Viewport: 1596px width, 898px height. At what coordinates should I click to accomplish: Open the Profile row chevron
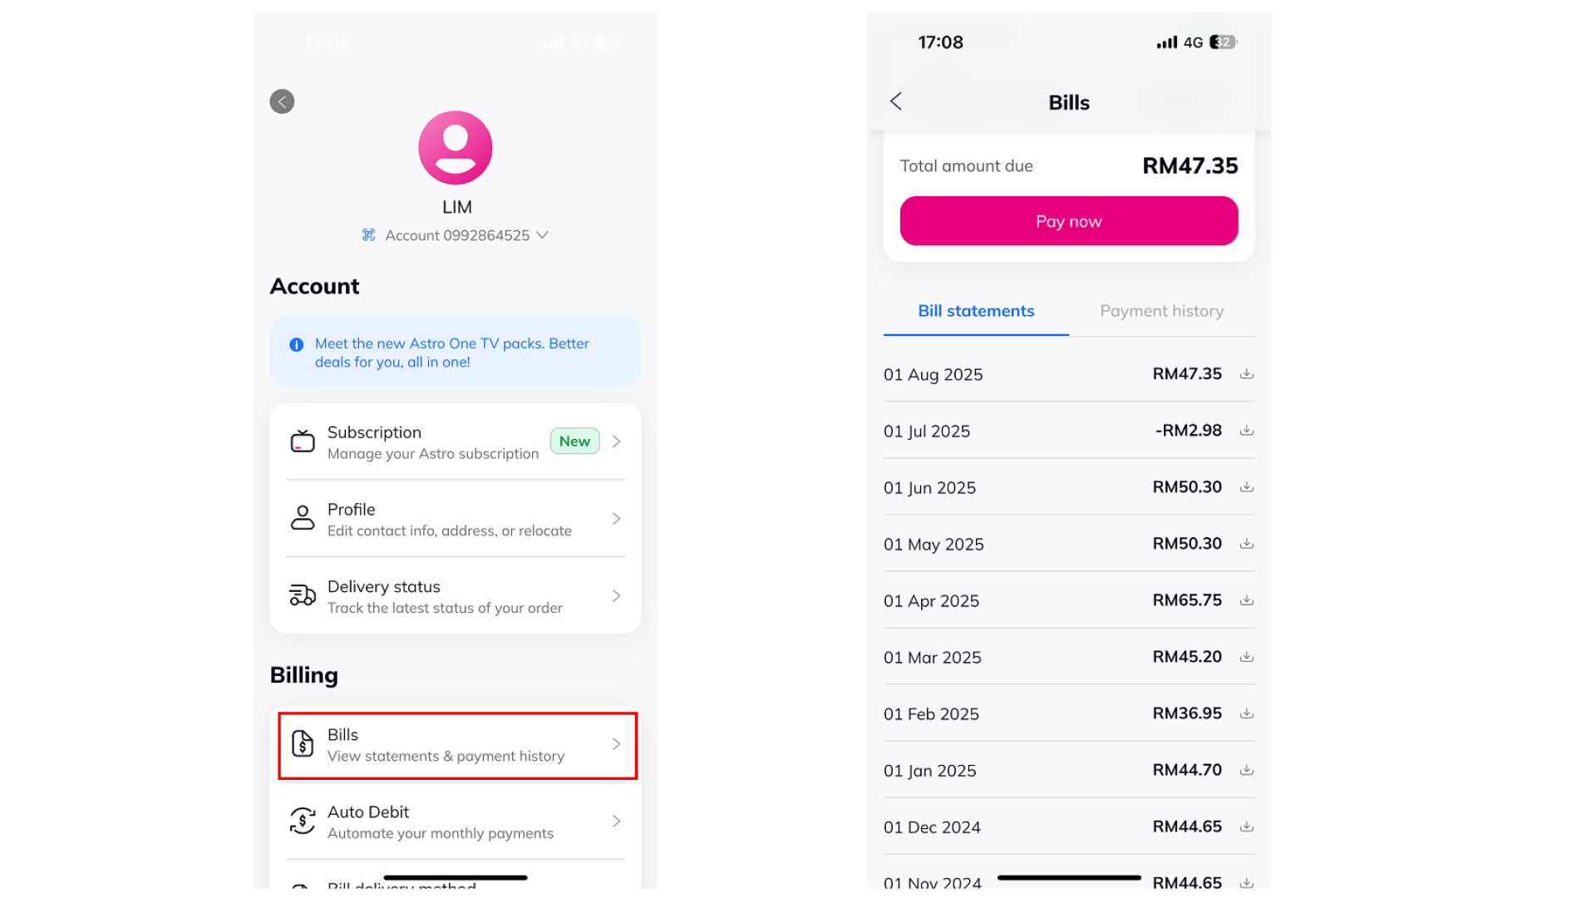(x=616, y=519)
